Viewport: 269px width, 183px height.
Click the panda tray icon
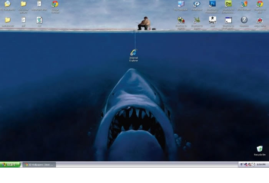253,165
